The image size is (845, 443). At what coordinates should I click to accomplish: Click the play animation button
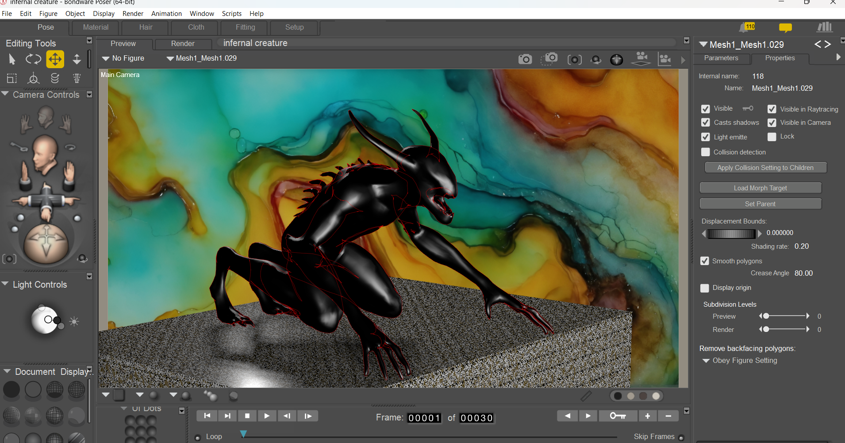pyautogui.click(x=267, y=416)
